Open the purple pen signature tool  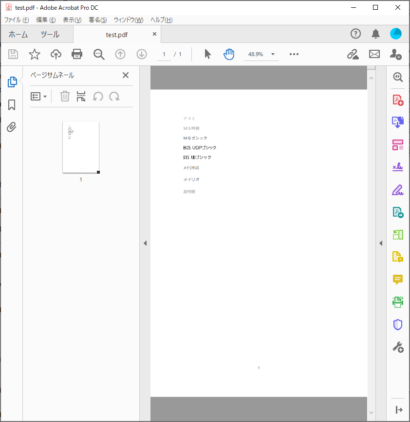[x=398, y=190]
